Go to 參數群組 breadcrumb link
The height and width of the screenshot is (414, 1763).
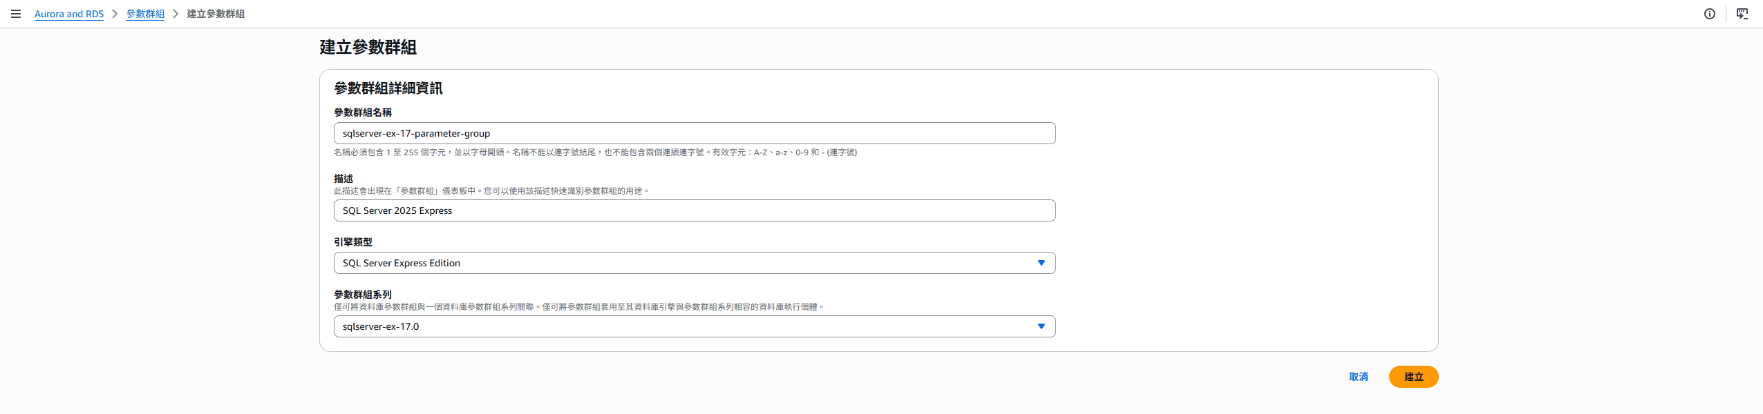pyautogui.click(x=145, y=14)
